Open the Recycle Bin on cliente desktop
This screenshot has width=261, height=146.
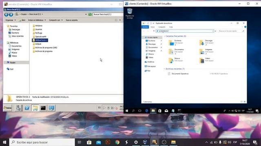pyautogui.click(x=130, y=13)
